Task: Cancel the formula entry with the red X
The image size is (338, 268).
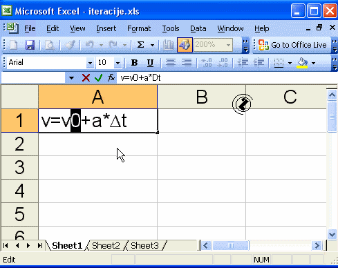Action: (x=86, y=78)
